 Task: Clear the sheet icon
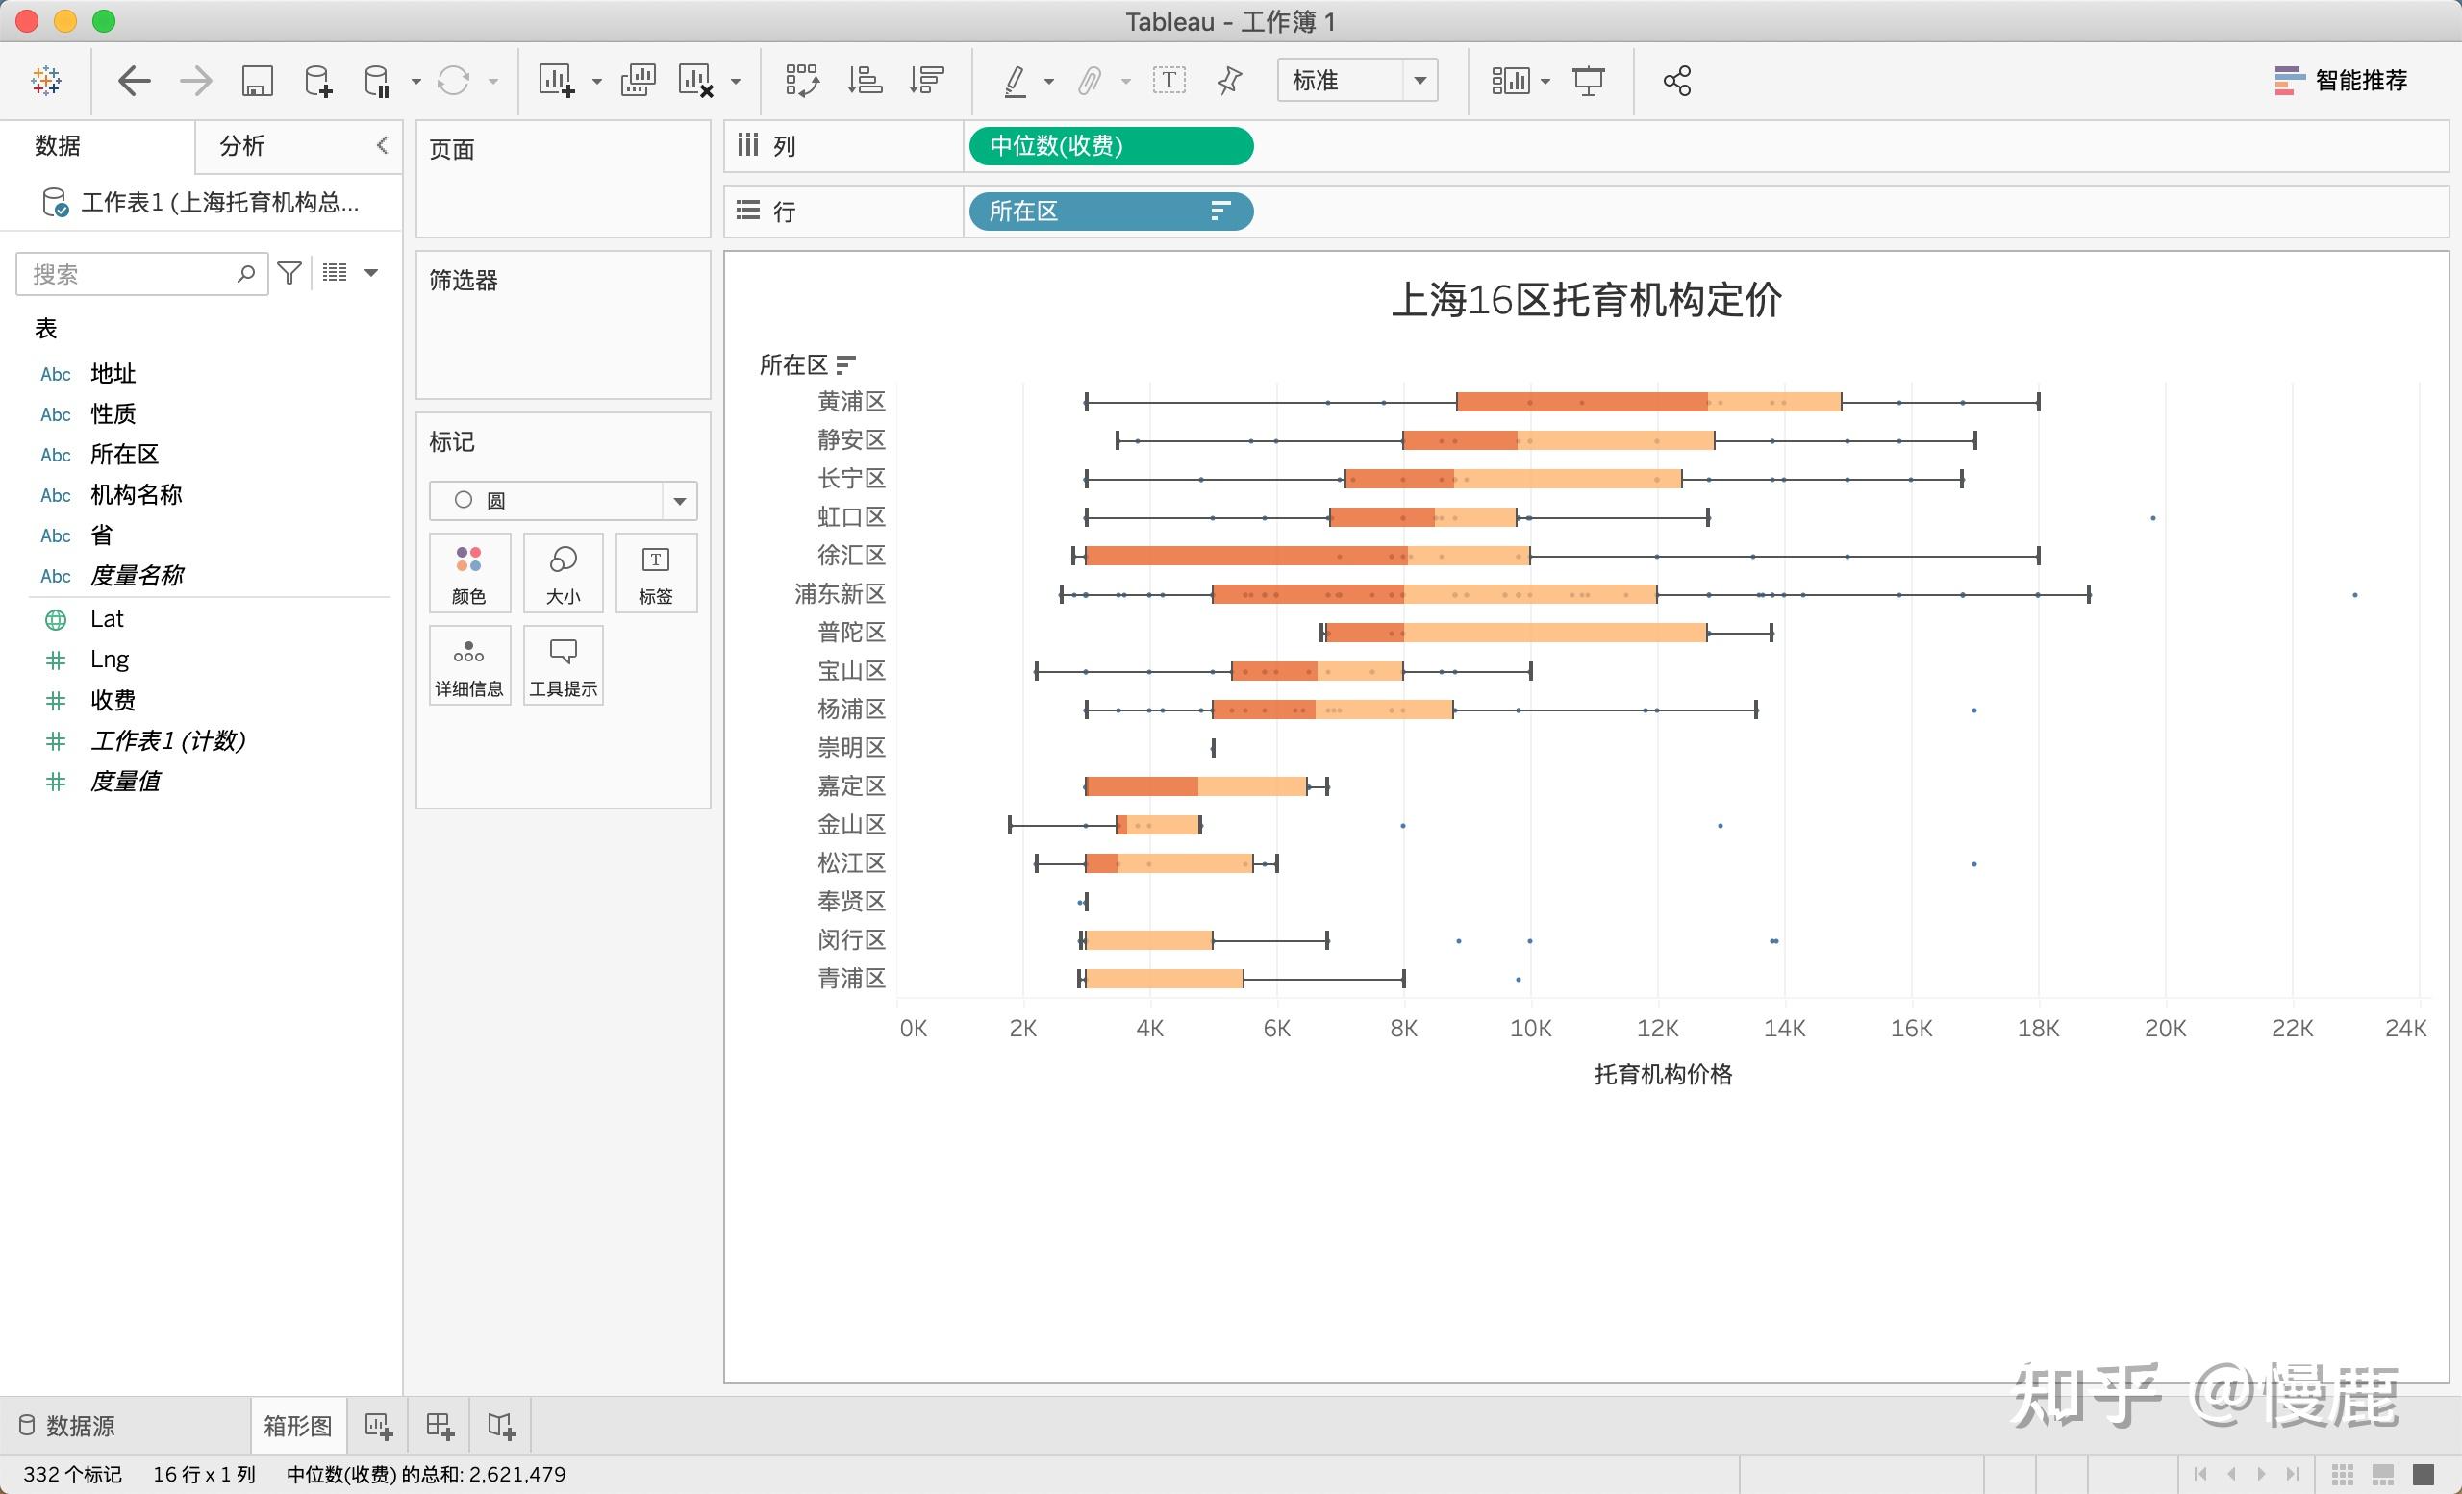click(695, 80)
